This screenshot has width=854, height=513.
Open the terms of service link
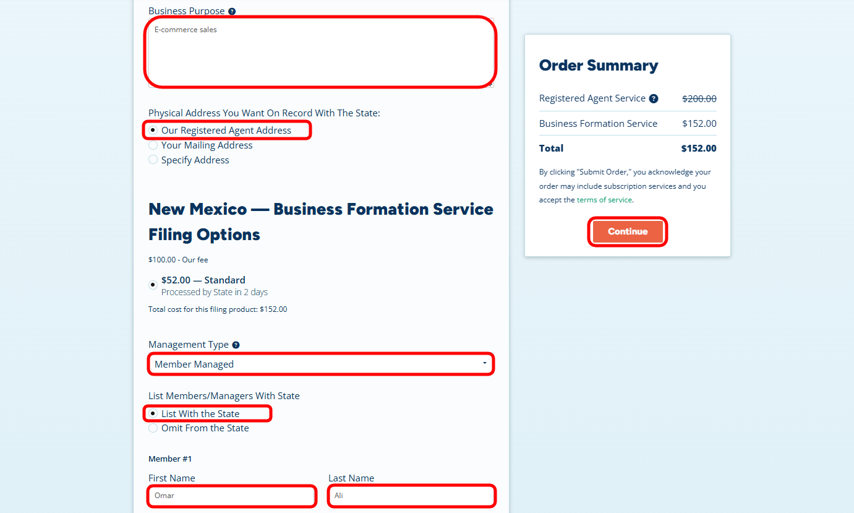tap(604, 200)
